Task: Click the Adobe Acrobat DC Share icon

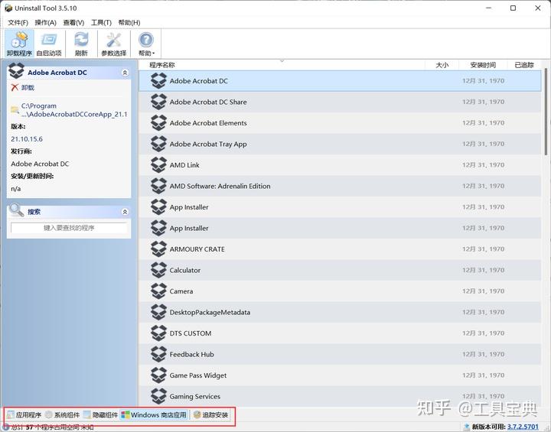Action: click(158, 102)
